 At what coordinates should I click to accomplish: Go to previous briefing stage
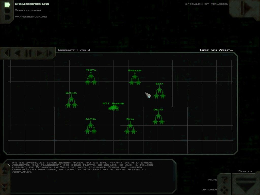point(18,53)
